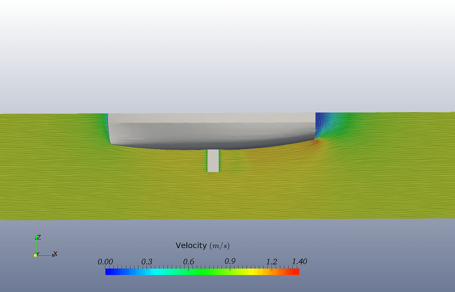Expand the color map editor from the legend
Image resolution: width=455 pixels, height=292 pixels.
point(202,271)
